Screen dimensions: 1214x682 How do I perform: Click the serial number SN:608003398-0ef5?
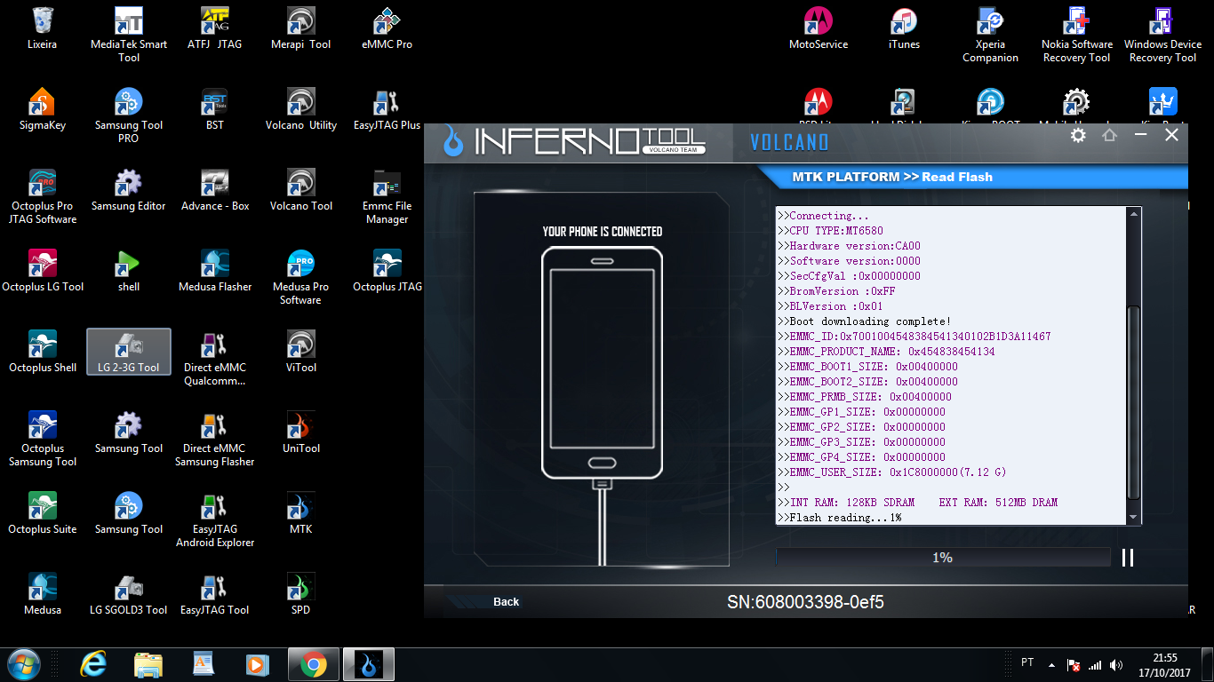click(805, 603)
